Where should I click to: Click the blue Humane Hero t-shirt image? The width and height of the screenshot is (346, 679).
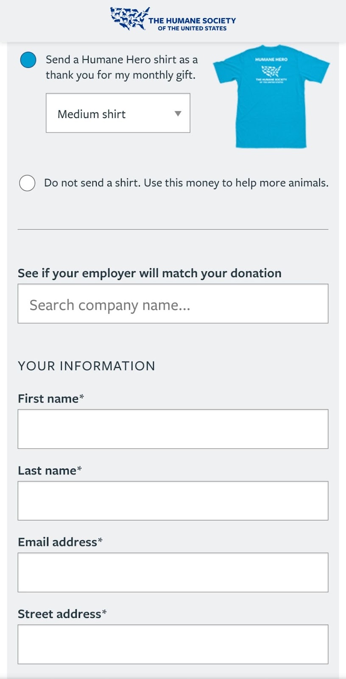click(271, 97)
